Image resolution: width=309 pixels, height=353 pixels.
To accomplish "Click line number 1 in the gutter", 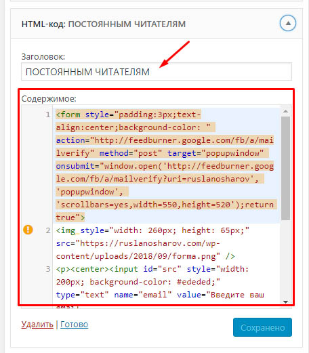I will tap(47, 115).
